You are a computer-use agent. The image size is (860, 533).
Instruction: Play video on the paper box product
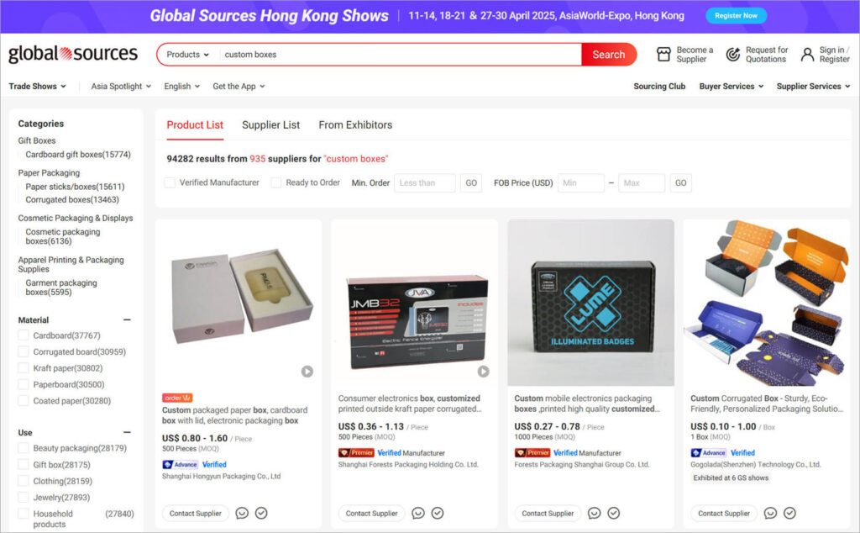(307, 372)
